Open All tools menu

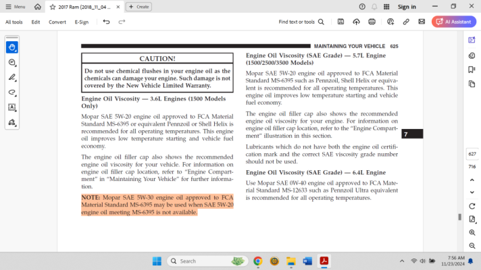pyautogui.click(x=14, y=22)
